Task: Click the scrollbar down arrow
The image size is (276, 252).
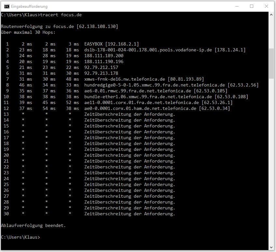Action: click(x=271, y=247)
